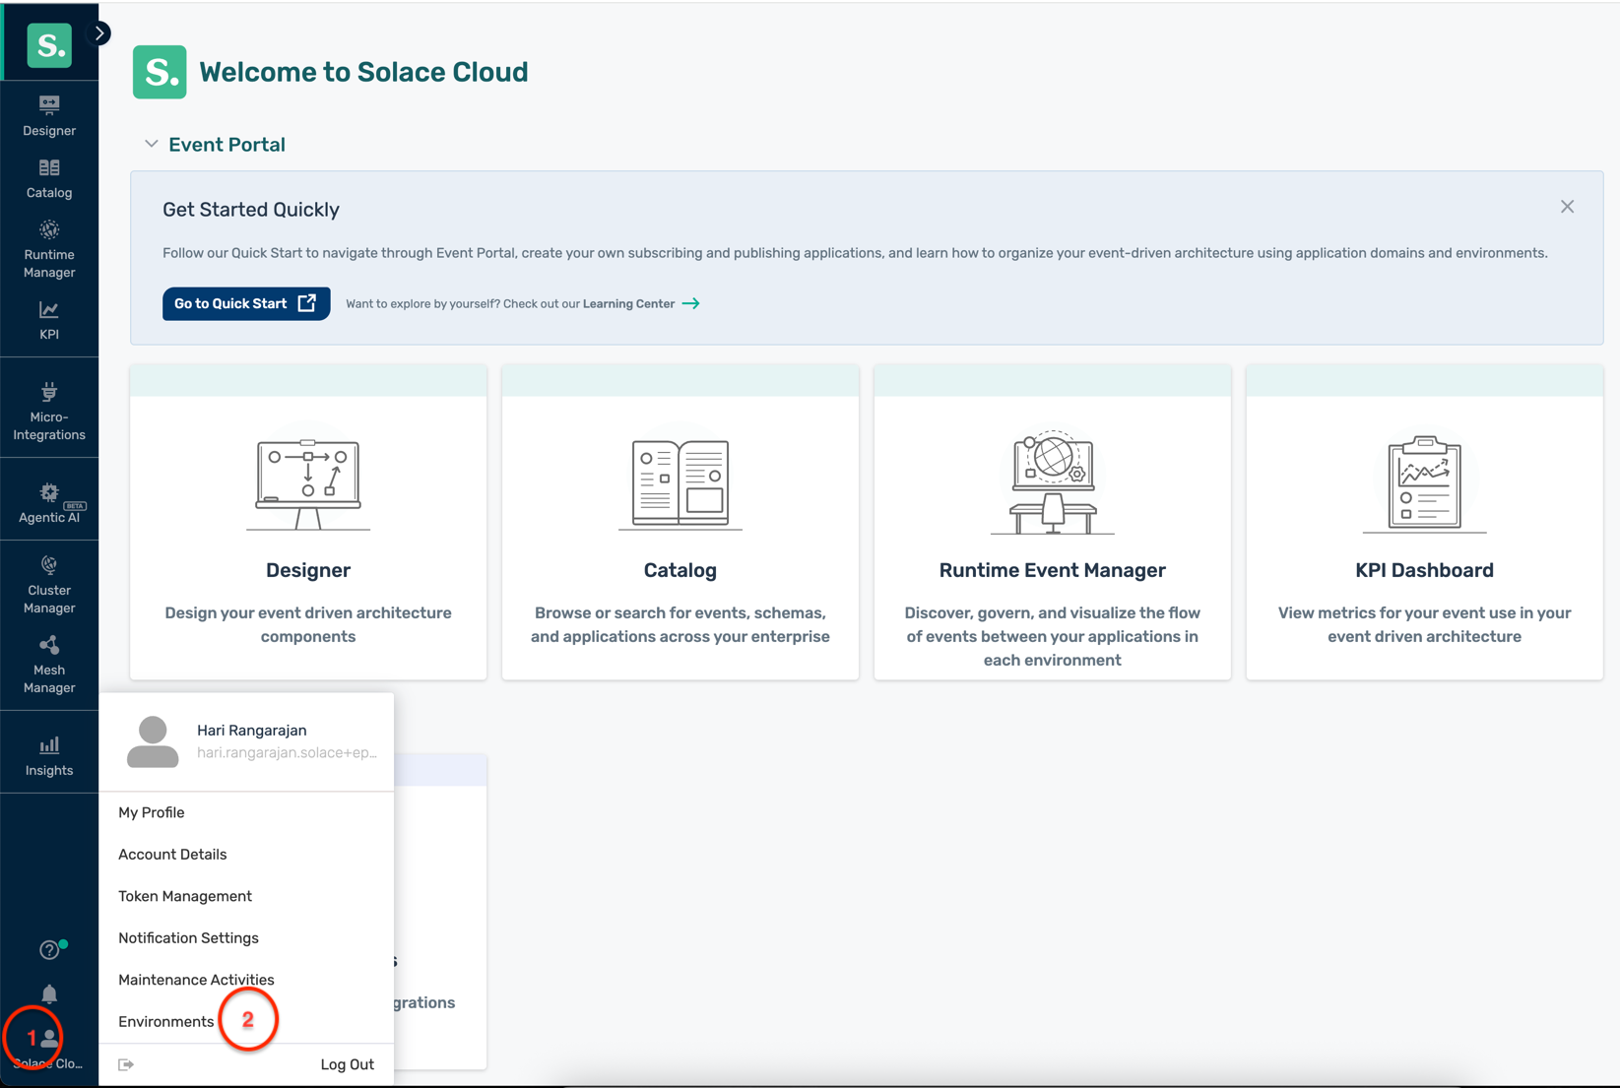
Task: Open Environments from the account menu
Action: click(x=165, y=1021)
